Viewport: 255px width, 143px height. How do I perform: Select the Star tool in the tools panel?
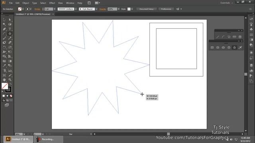[x=10, y=33]
